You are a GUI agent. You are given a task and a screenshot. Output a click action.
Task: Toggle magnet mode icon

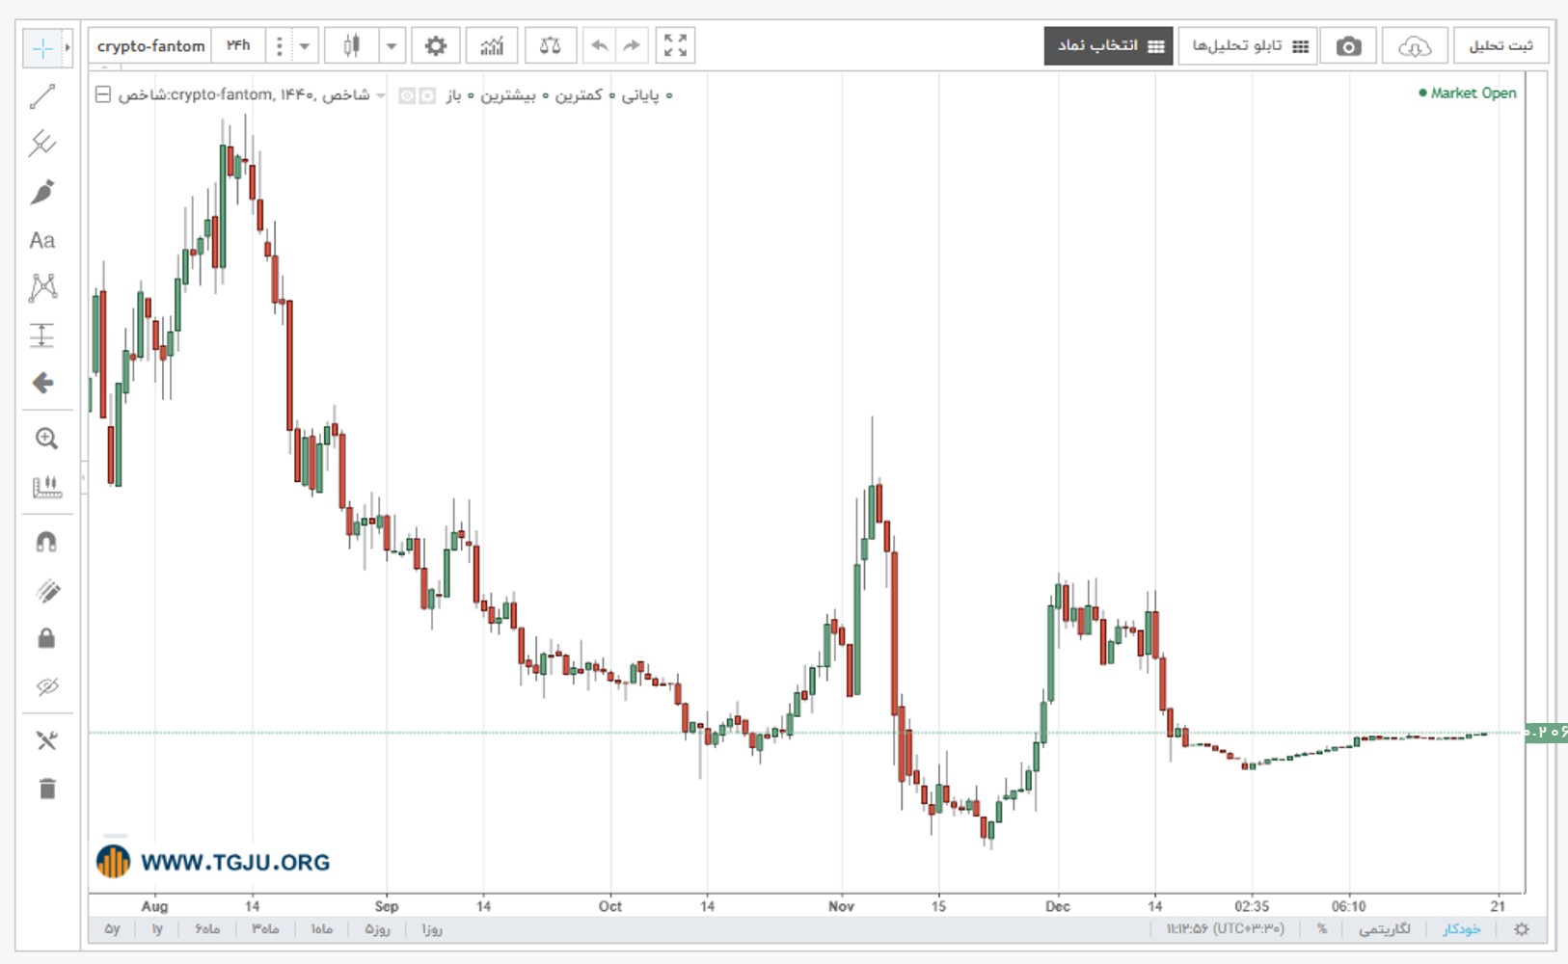tap(46, 542)
